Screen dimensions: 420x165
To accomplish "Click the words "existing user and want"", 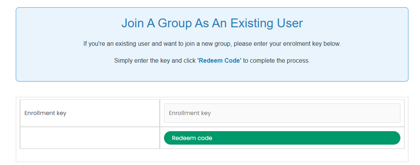I will coord(142,44).
